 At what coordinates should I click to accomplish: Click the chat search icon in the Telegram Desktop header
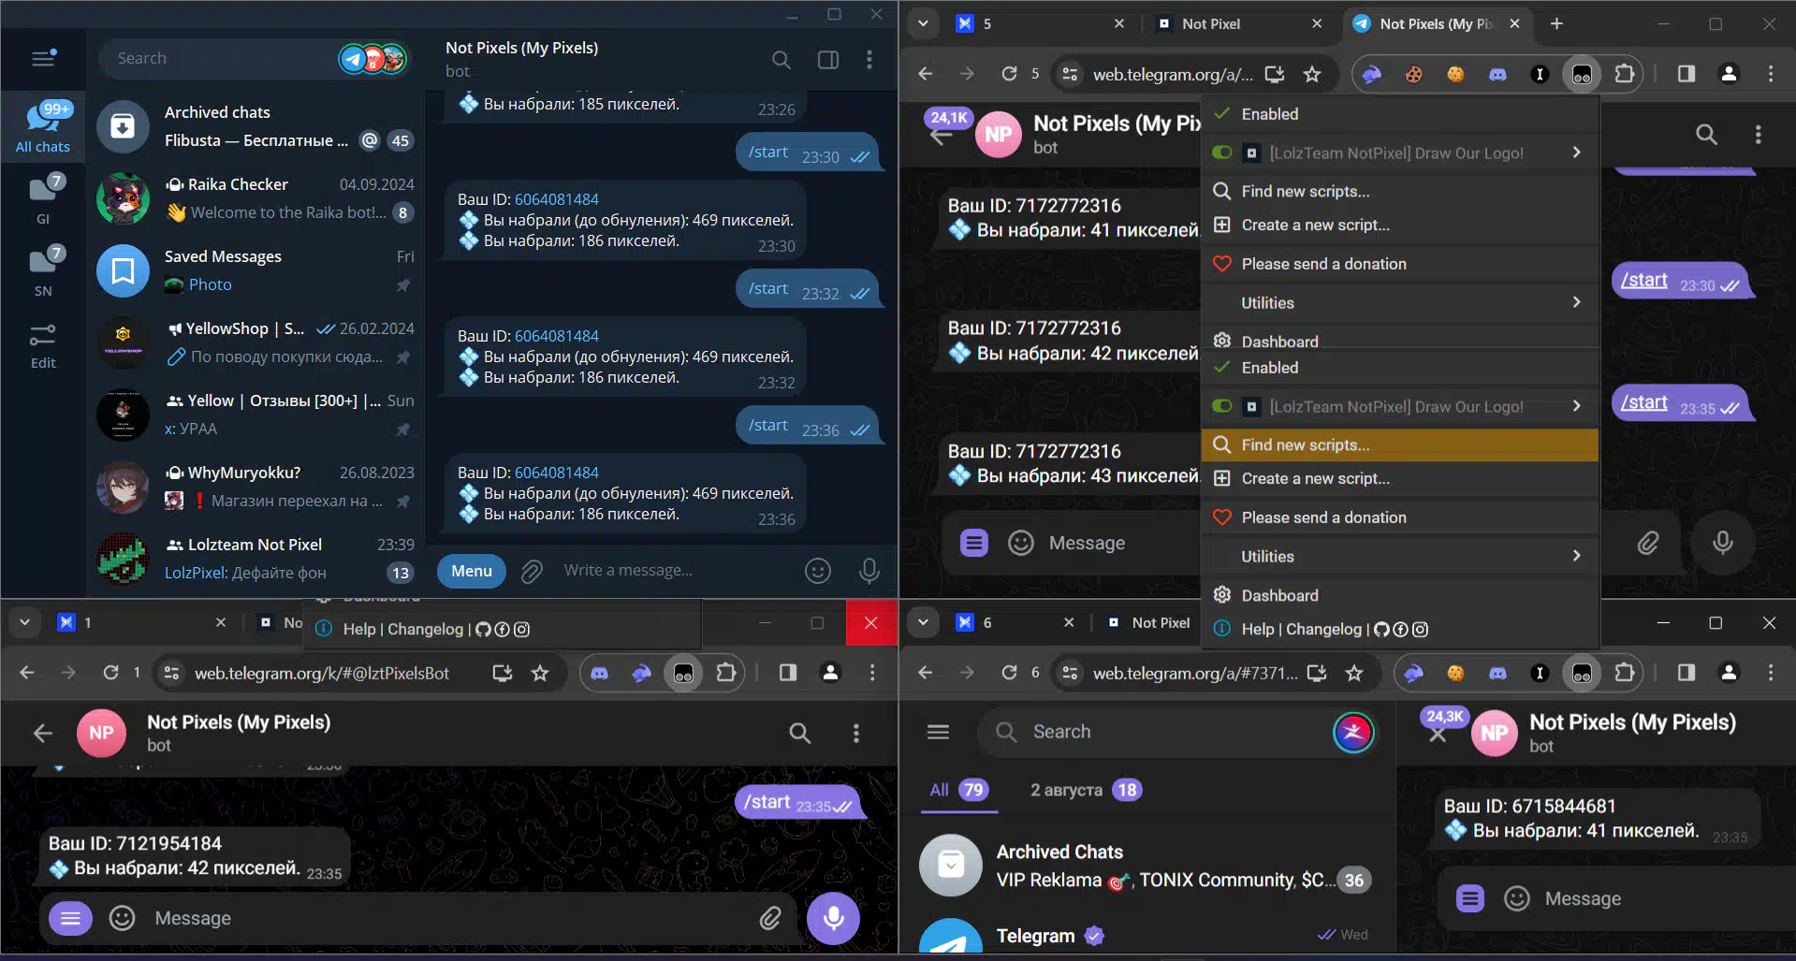[x=781, y=60]
